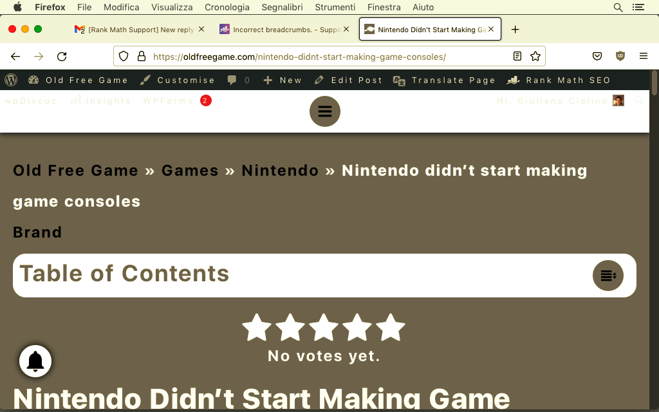
Task: Close the Rank Math Support Gmail tab
Action: coord(201,29)
